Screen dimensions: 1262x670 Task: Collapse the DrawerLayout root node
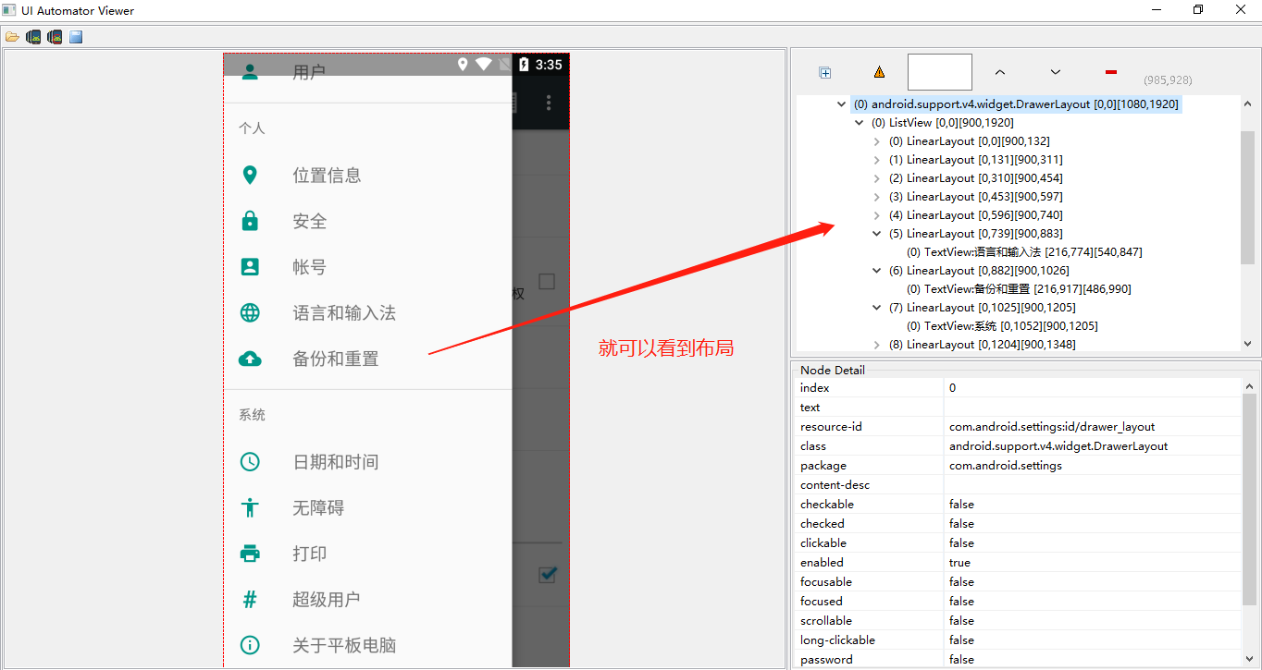841,104
